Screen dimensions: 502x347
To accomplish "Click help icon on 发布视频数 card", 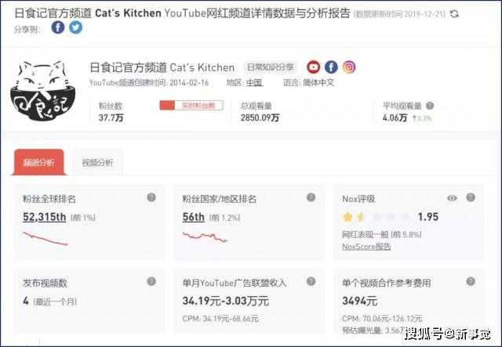I will coord(151,281).
